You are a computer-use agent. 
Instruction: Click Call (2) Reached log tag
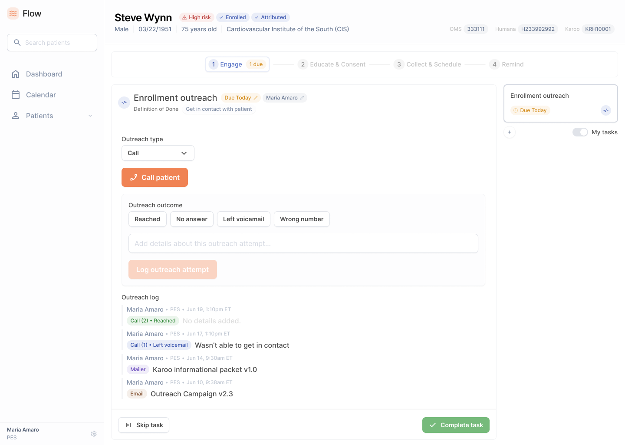153,321
